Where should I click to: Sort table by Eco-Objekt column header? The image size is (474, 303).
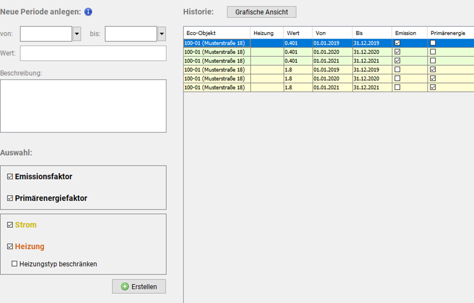point(217,33)
